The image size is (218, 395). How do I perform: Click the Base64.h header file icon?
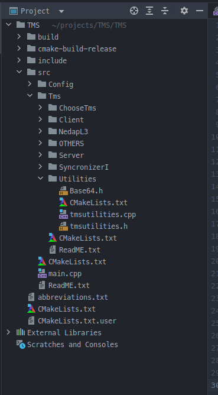point(63,191)
